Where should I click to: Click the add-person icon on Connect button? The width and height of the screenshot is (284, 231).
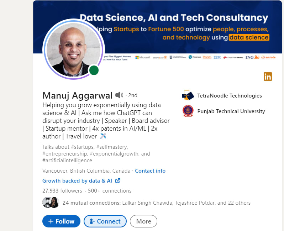(x=92, y=221)
